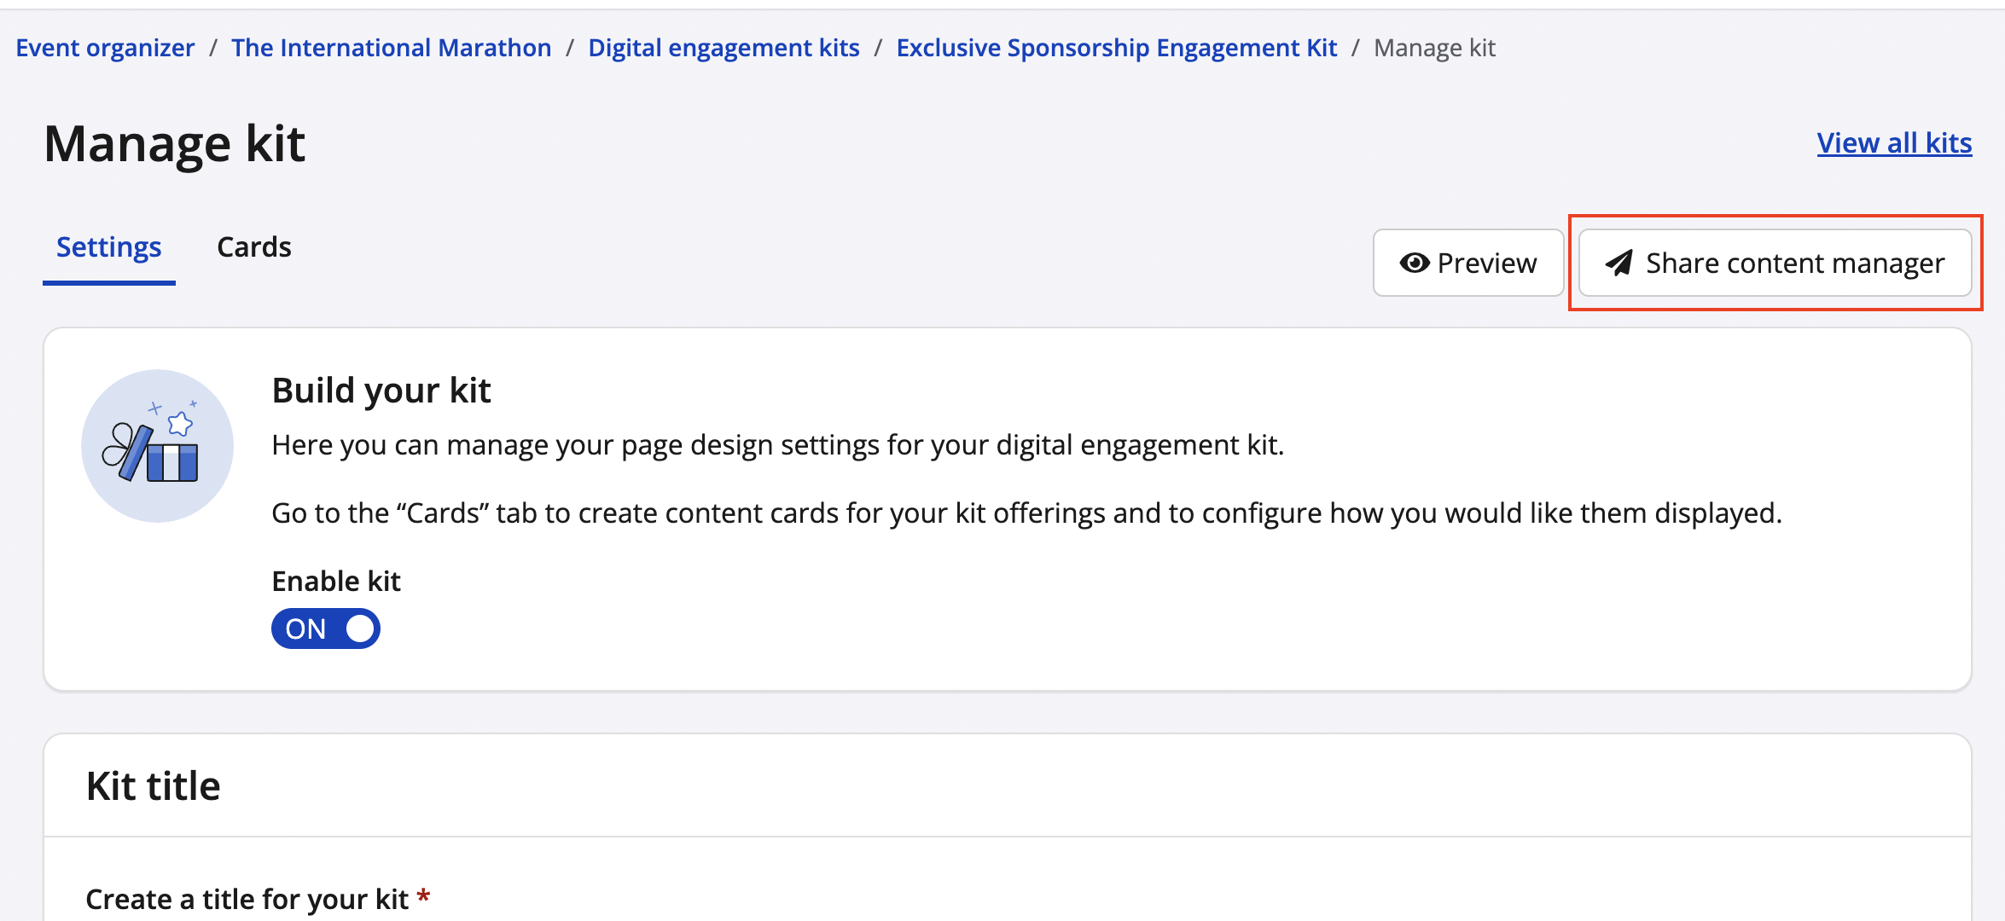Click the Build your kit heading
Image resolution: width=2005 pixels, height=921 pixels.
(x=381, y=391)
